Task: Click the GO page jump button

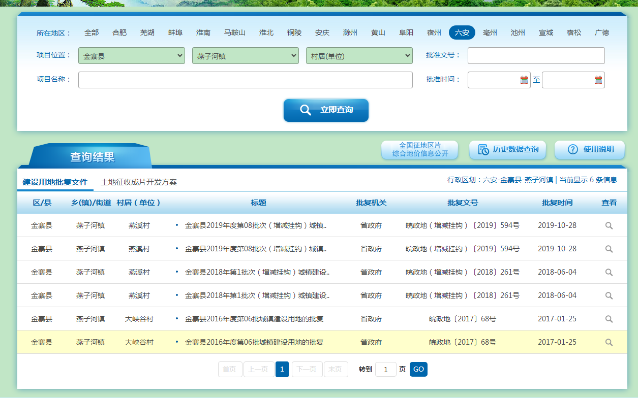Action: [x=418, y=369]
